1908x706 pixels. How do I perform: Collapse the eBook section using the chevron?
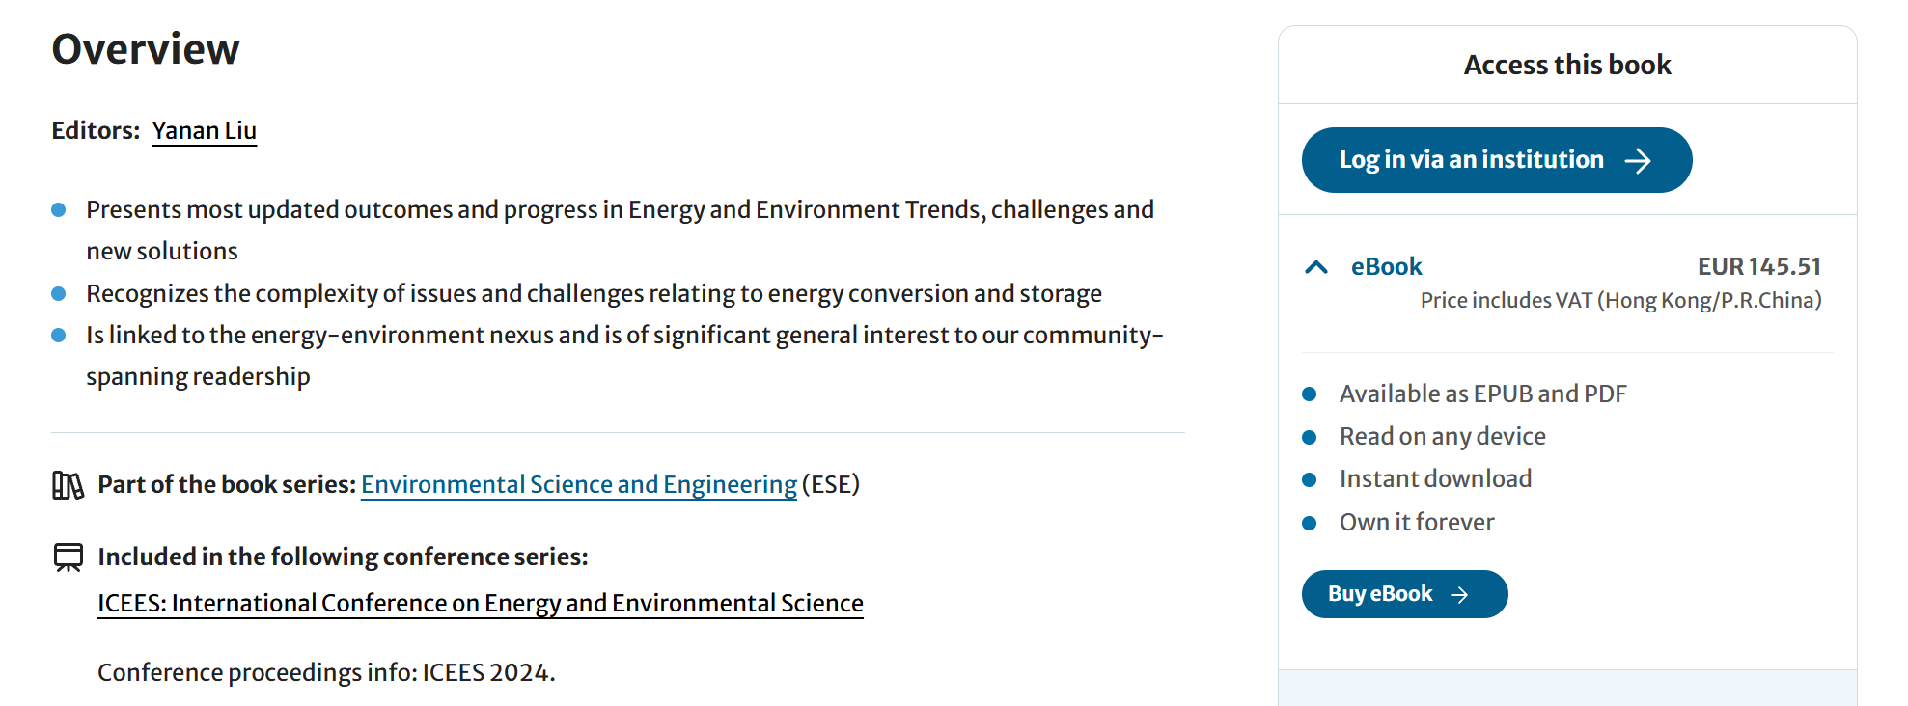[1316, 267]
